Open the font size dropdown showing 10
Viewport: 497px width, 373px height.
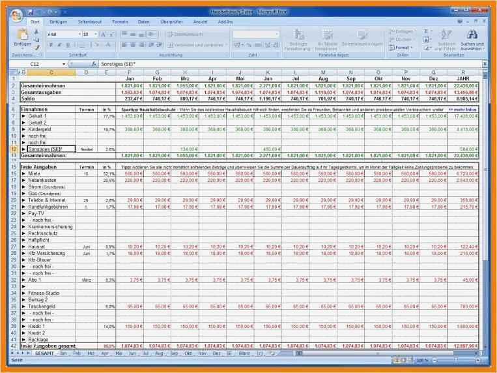point(96,35)
